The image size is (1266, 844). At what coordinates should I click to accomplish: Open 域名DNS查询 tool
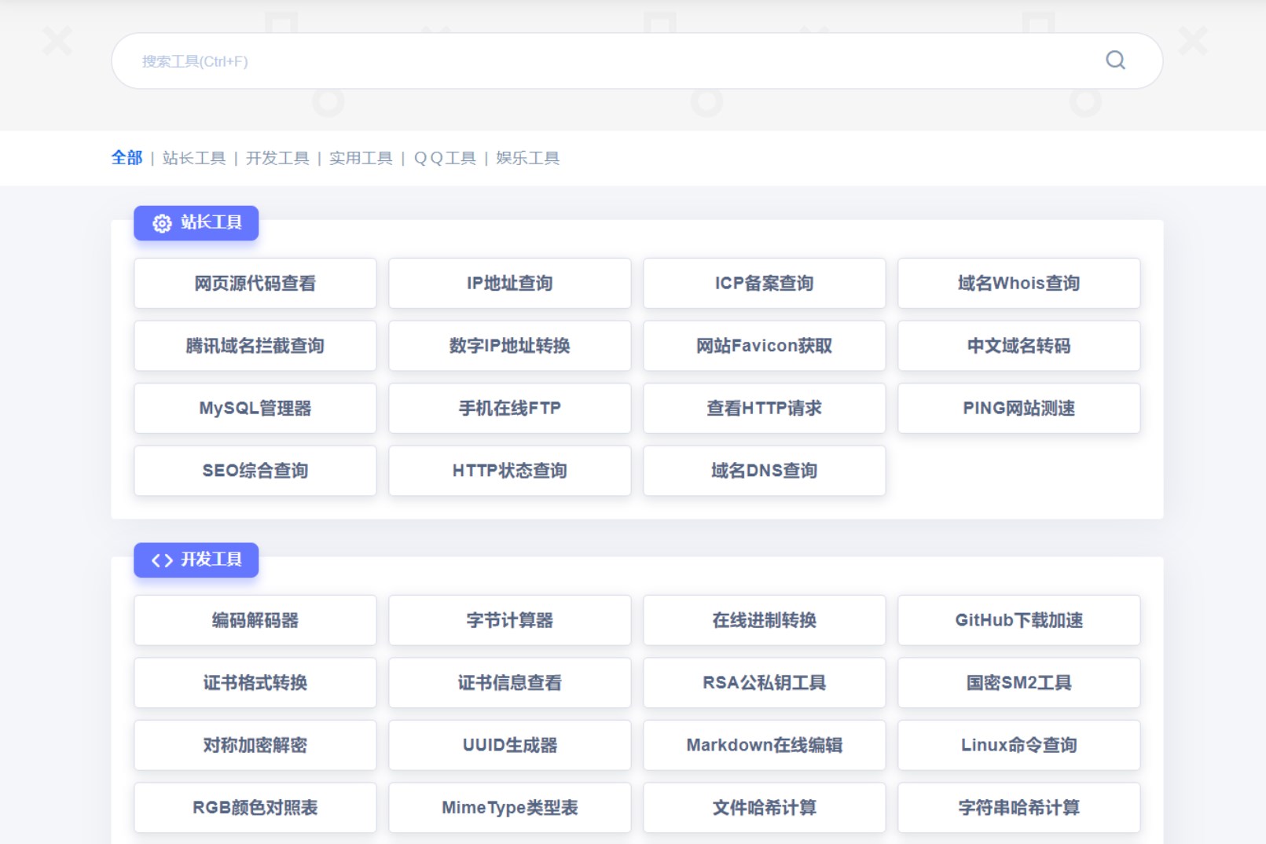pos(765,471)
